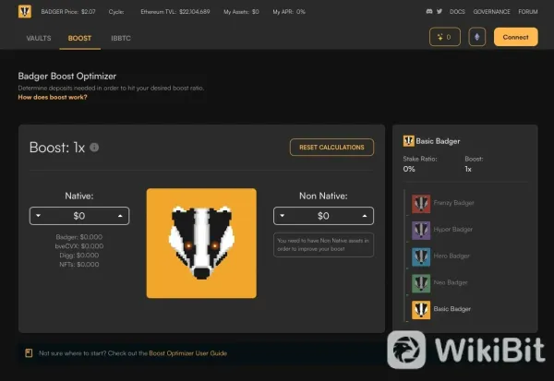The width and height of the screenshot is (554, 381).
Task: Click the 'Badger: $0.000' line
Action: [x=79, y=237]
